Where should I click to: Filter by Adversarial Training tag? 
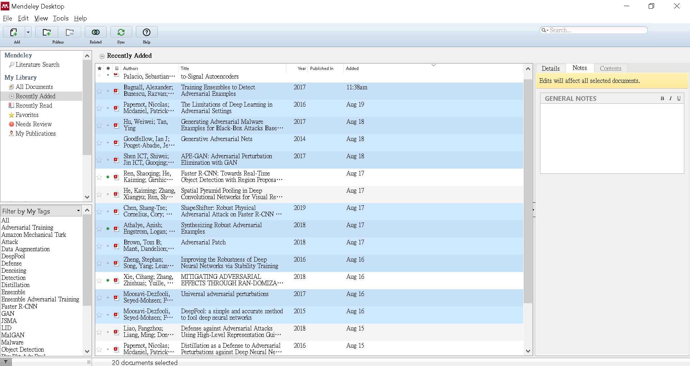pyautogui.click(x=27, y=227)
